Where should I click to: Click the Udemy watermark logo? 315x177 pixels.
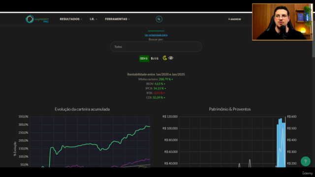(x=307, y=173)
